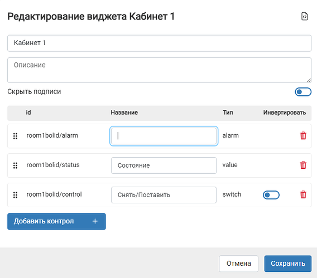Delete the room1bolid/status row

coord(303,165)
